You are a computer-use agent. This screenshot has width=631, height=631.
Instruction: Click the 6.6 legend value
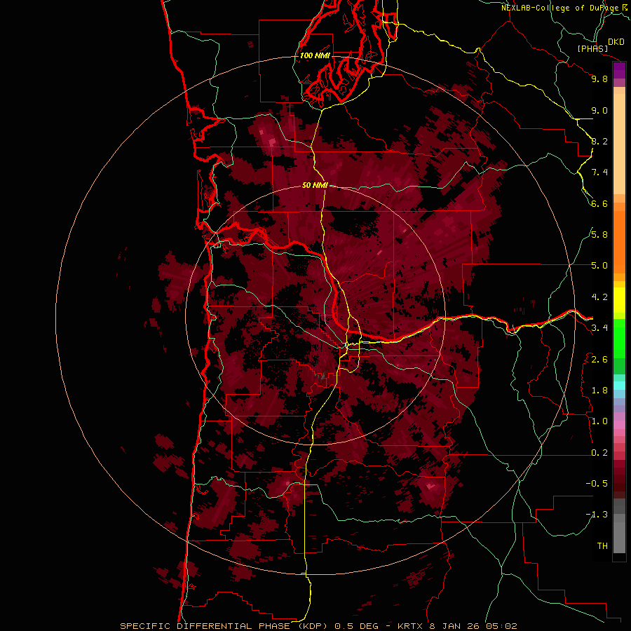599,203
